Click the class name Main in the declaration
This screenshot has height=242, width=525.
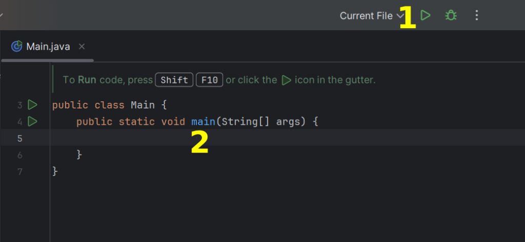(x=143, y=105)
